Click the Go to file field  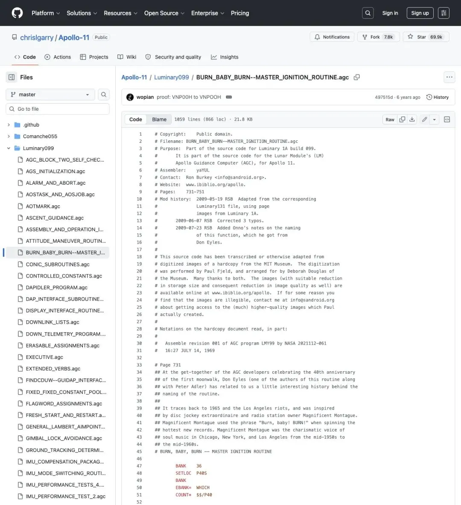click(x=58, y=109)
